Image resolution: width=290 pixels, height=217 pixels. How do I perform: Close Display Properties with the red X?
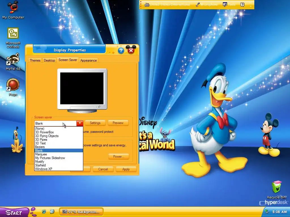131,50
